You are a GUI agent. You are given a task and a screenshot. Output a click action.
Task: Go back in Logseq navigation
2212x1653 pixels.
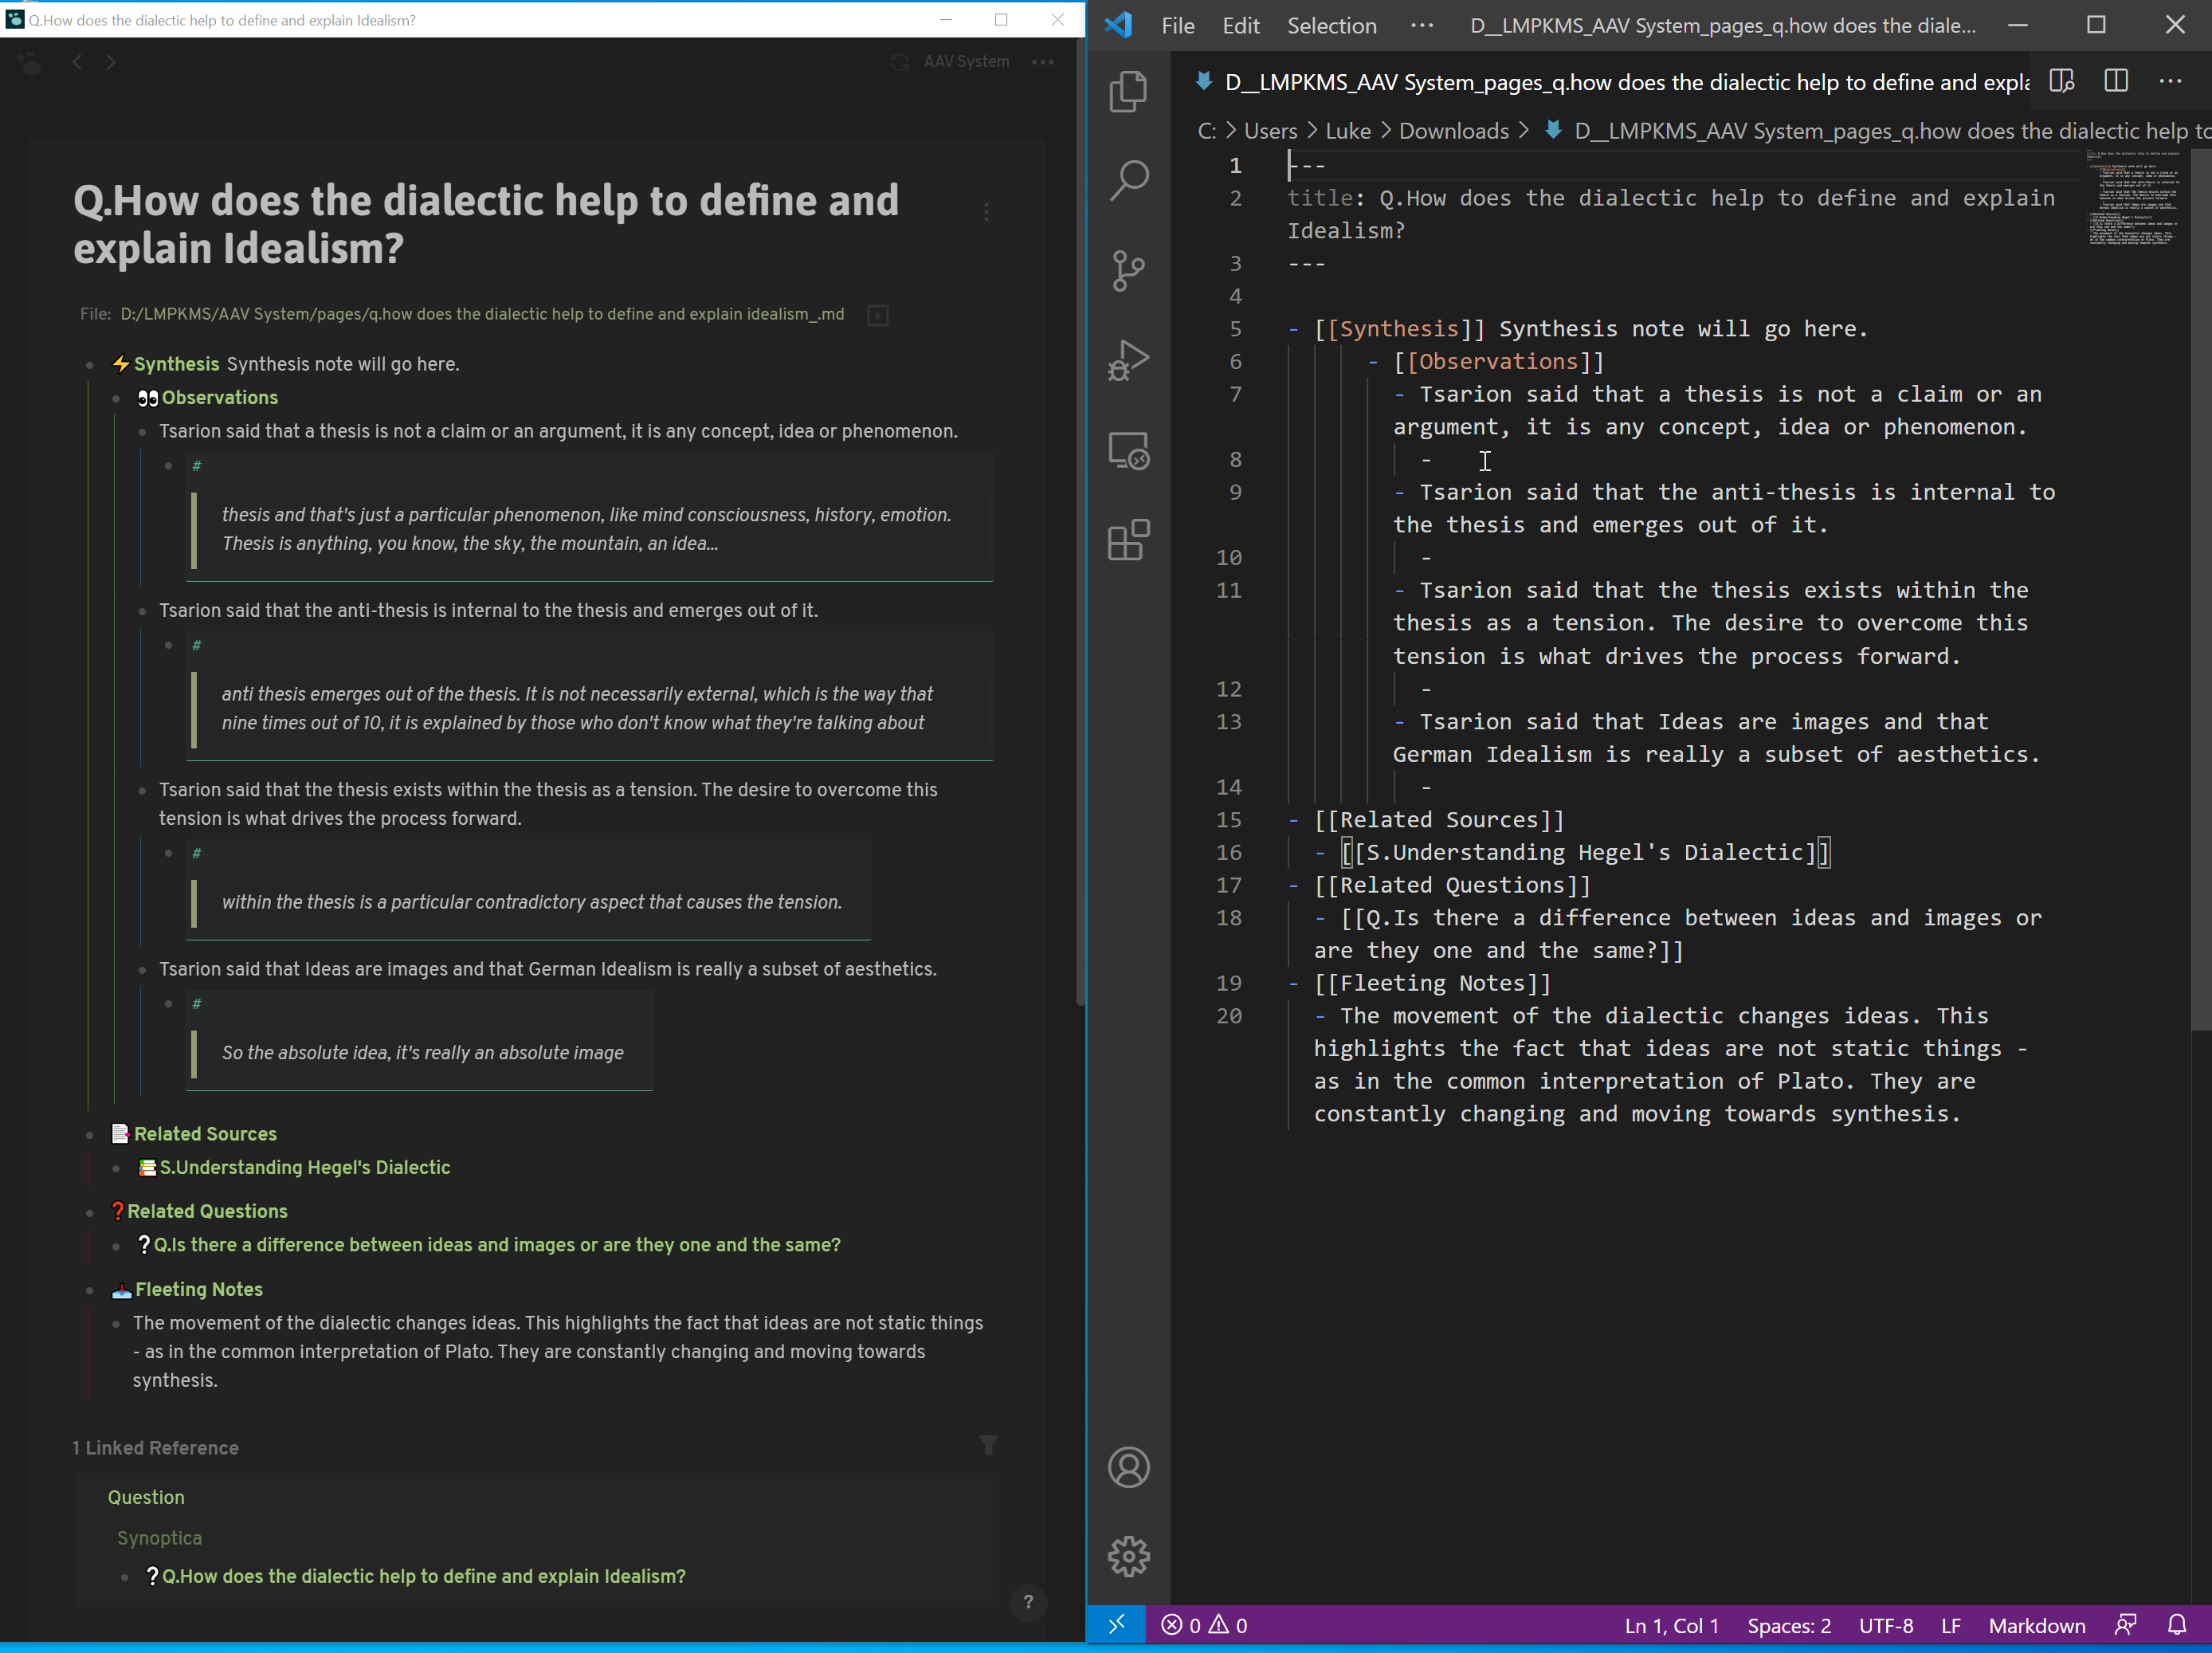coord(77,62)
